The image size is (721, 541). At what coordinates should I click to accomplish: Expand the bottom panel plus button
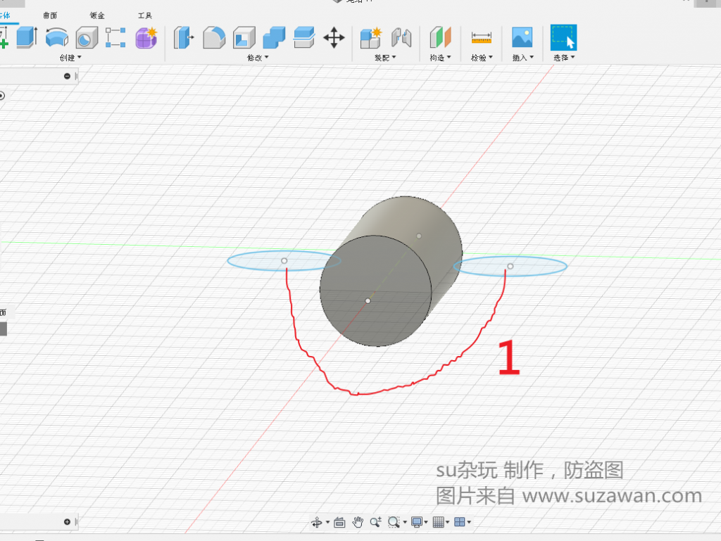coord(67,522)
